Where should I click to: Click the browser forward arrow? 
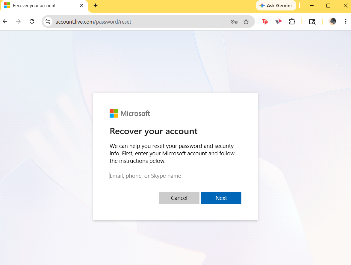click(x=18, y=22)
